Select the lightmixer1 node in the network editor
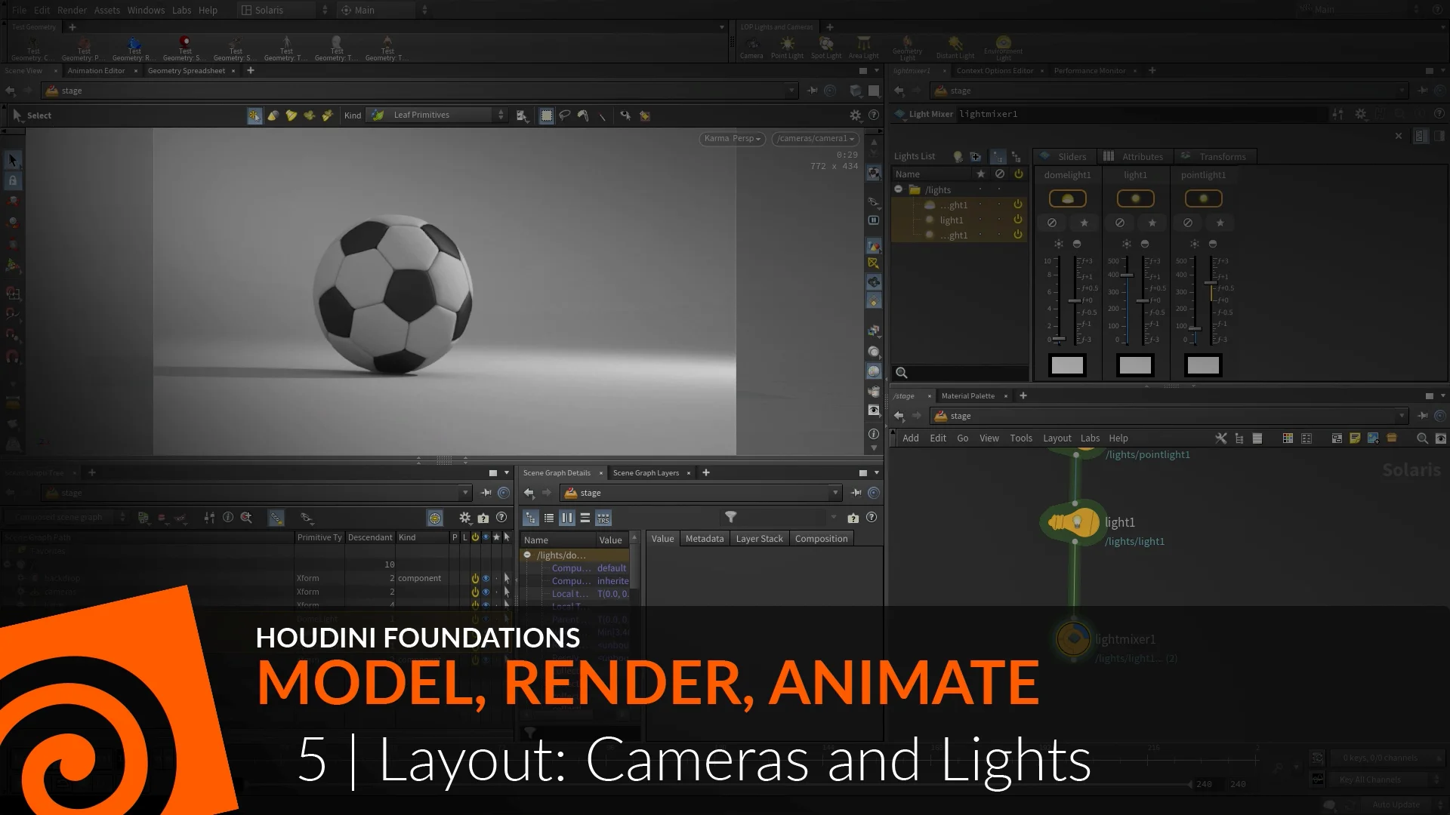 tap(1073, 639)
